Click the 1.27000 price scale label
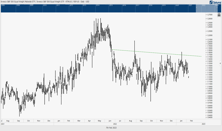This screenshot has width=222, height=131. click(x=209, y=15)
